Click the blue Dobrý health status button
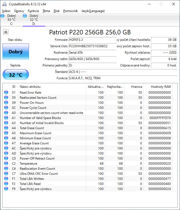 (x=16, y=51)
